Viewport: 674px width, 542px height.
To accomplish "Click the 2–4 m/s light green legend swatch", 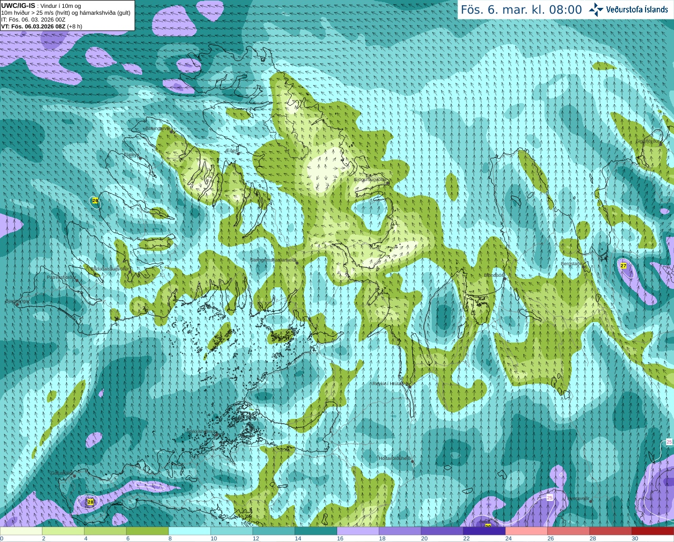I will click(x=63, y=531).
